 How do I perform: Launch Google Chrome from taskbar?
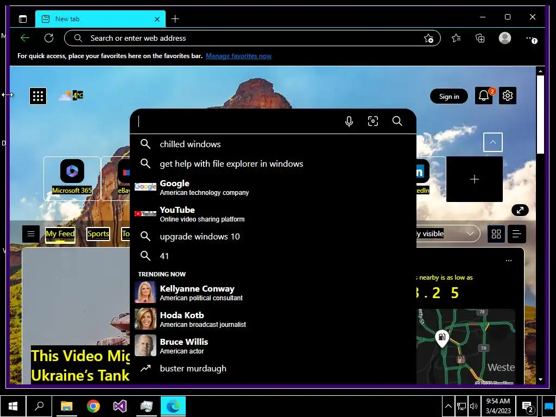pos(93,406)
